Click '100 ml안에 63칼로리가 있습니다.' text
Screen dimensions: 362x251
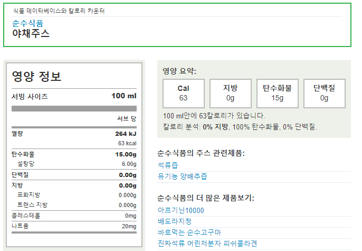214,116
